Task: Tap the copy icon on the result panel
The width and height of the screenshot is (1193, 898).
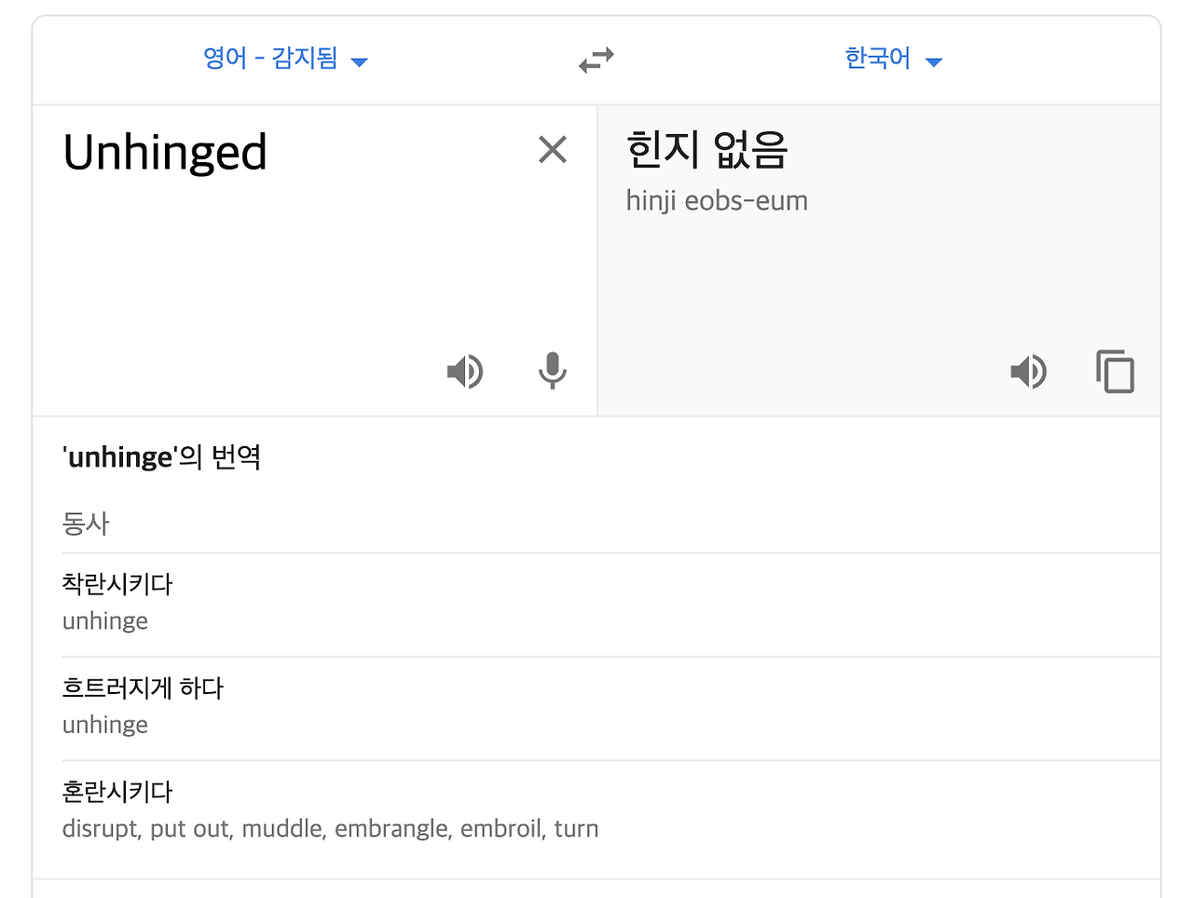Action: click(x=1116, y=371)
